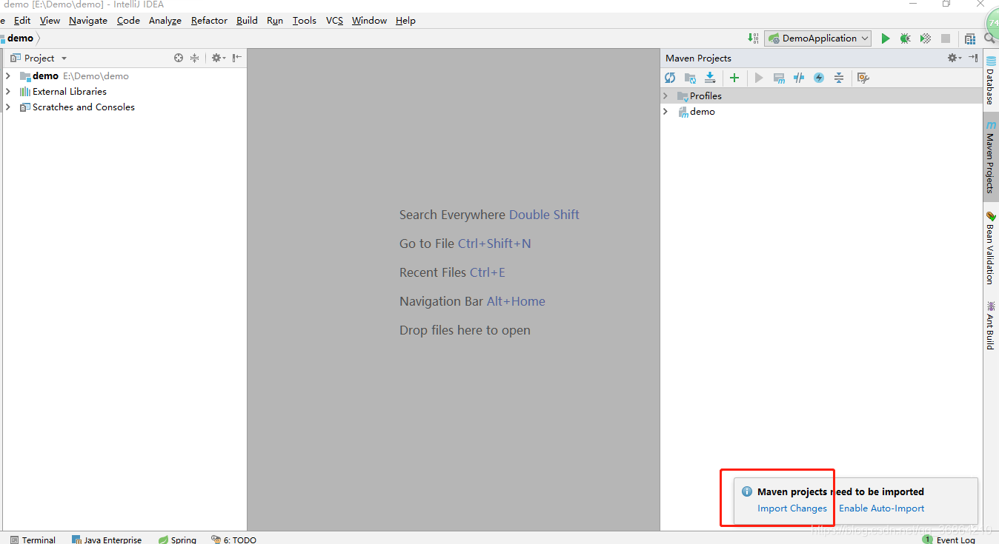Toggle Skip Tests mode lightning icon
999x544 pixels.
[x=819, y=78]
